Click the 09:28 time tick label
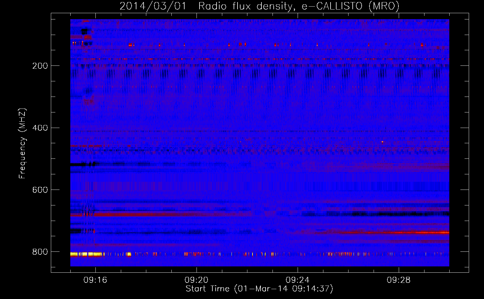 tap(399, 280)
